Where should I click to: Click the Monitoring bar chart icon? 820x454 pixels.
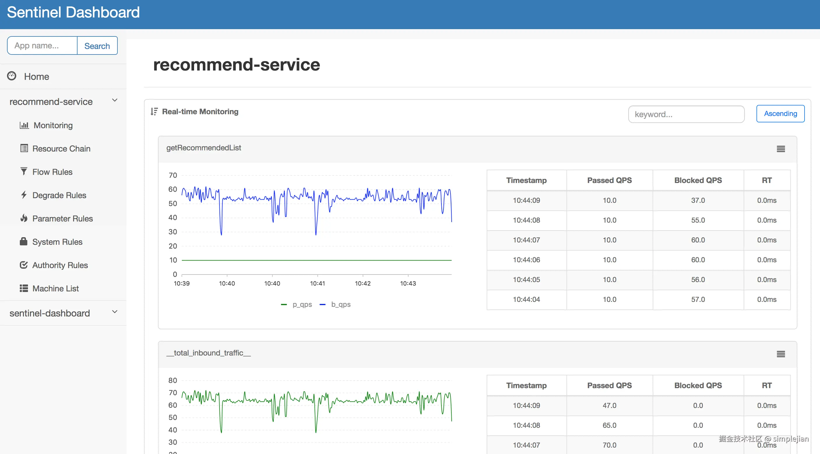tap(24, 125)
